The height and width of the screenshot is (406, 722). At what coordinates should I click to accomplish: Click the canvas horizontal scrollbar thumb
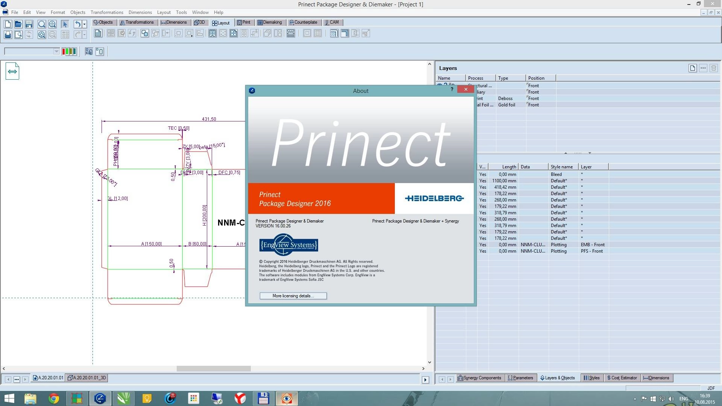pyautogui.click(x=214, y=368)
